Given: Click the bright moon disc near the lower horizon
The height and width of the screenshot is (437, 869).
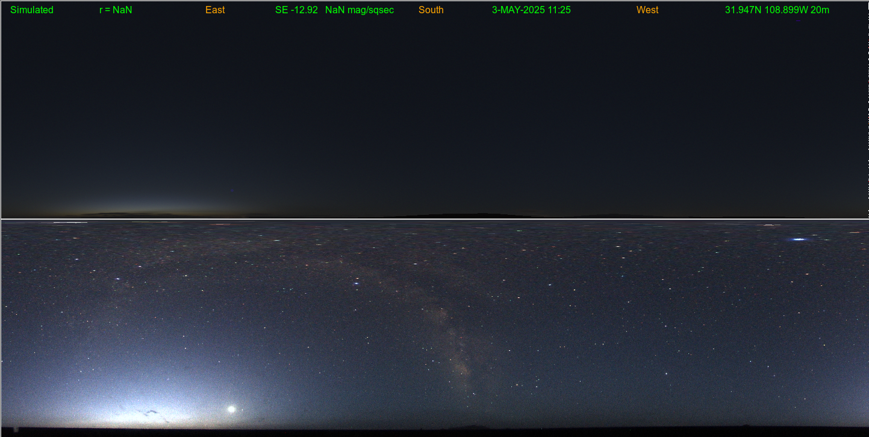Looking at the screenshot, I should [x=231, y=409].
